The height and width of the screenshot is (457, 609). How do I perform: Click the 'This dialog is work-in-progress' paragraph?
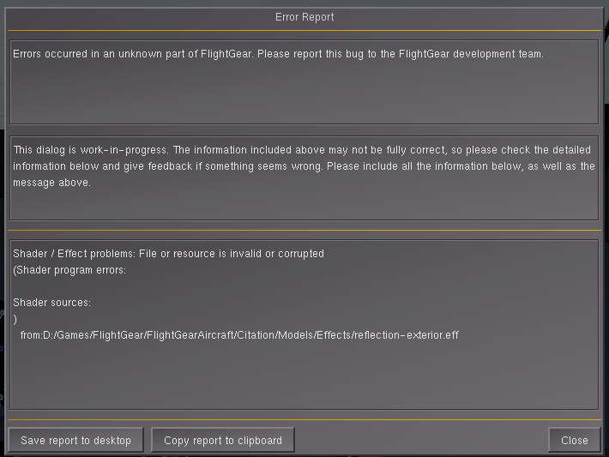coord(304,166)
